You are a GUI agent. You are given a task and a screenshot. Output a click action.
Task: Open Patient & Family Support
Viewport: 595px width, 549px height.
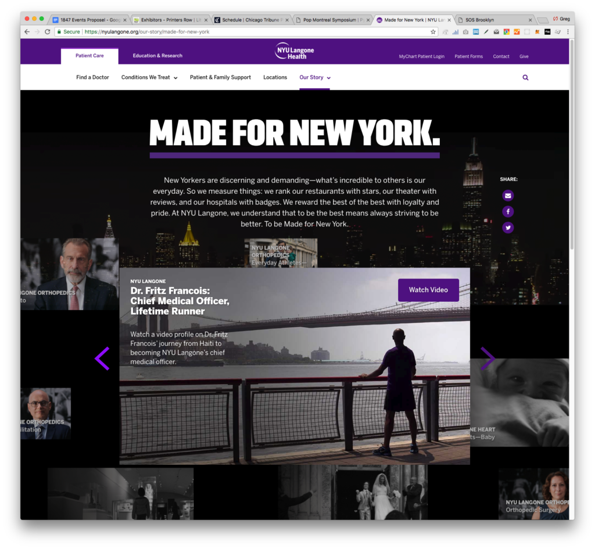[220, 77]
